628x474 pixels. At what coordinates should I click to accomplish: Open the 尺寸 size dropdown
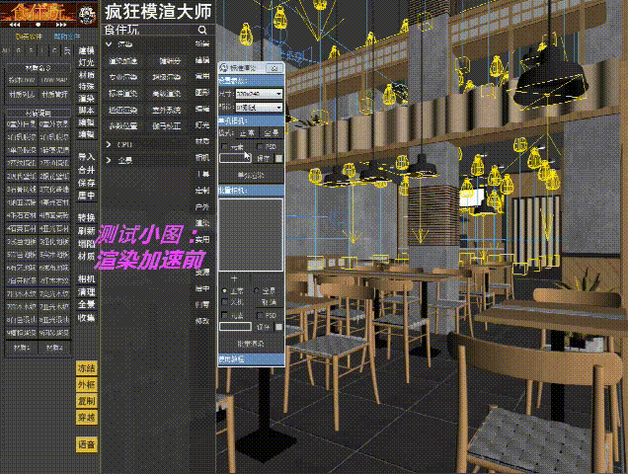[x=259, y=94]
